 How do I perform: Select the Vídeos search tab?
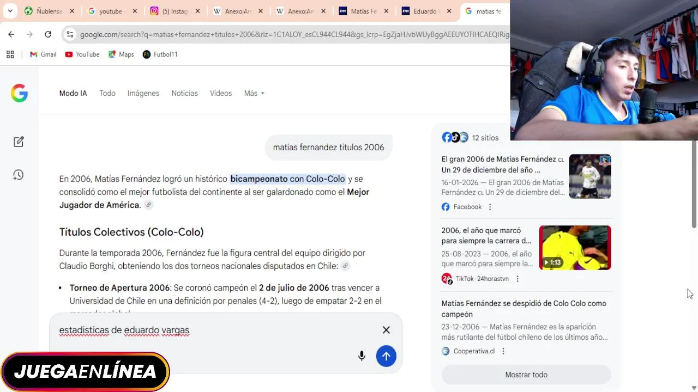[x=221, y=93]
